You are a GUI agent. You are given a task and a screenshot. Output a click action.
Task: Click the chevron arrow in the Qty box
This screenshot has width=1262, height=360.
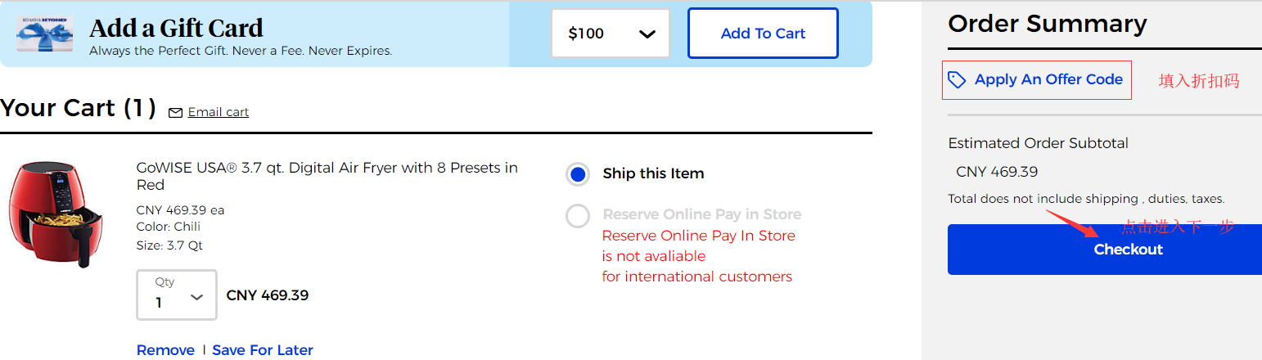pyautogui.click(x=196, y=297)
